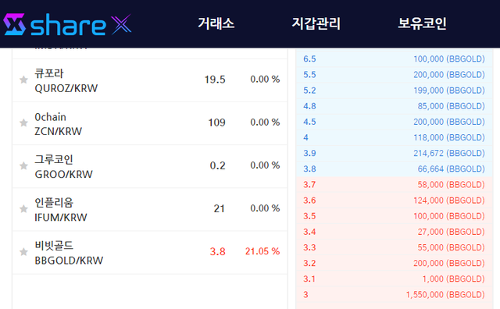Choose buy order price 3.3
Image resolution: width=500 pixels, height=309 pixels.
(309, 247)
